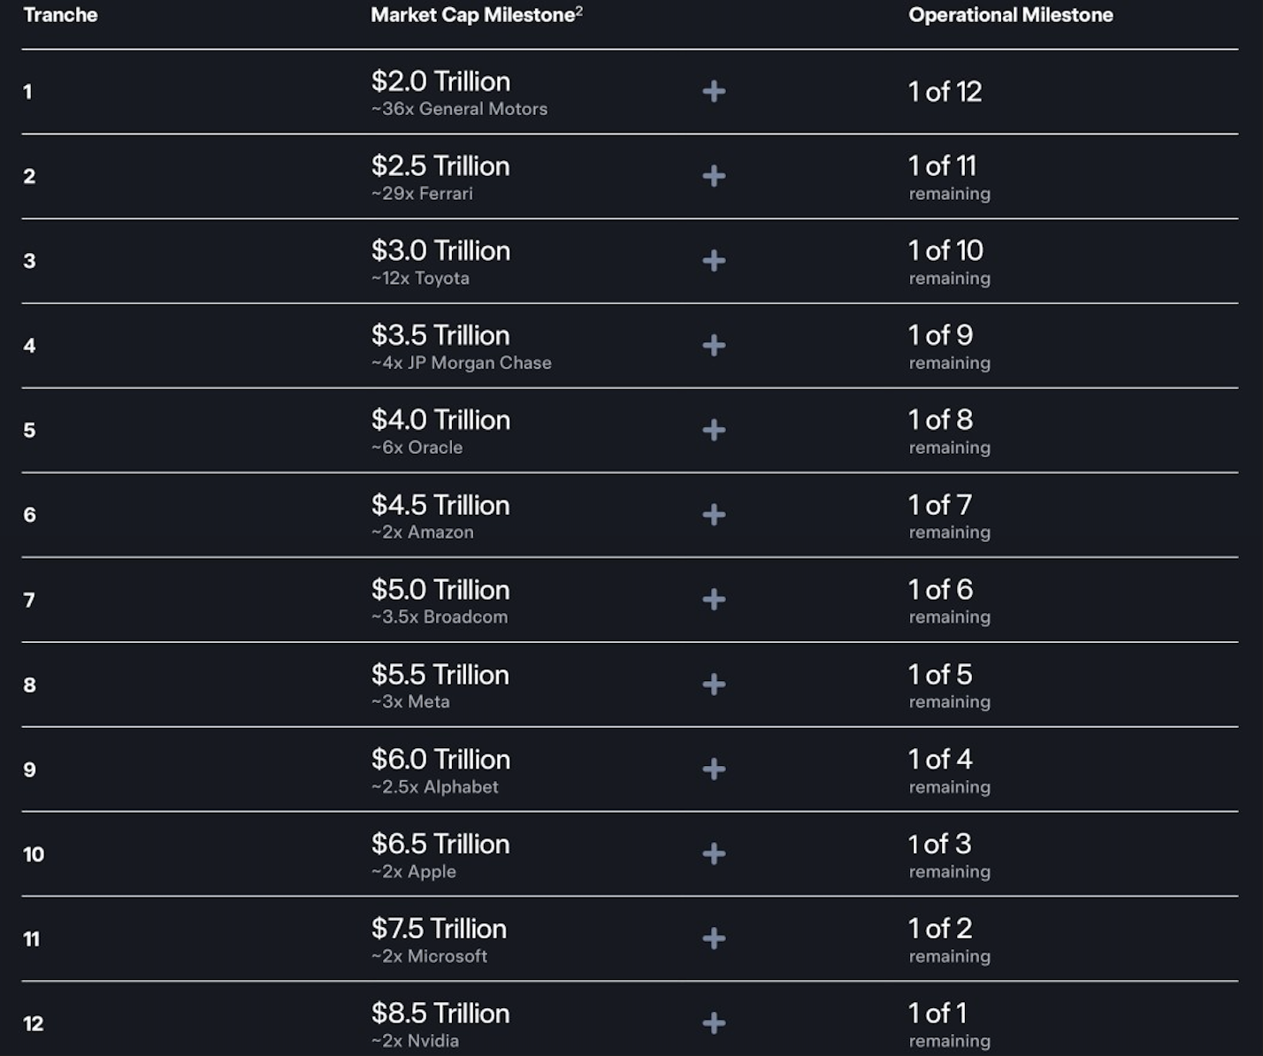Image resolution: width=1263 pixels, height=1056 pixels.
Task: Click the Operational Milestone column header
Action: point(1010,15)
